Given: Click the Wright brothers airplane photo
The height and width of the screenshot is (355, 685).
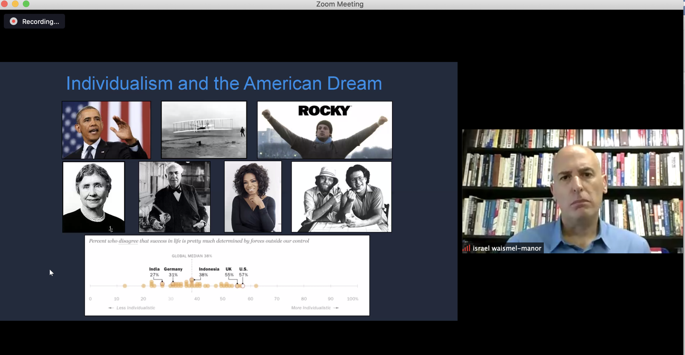Looking at the screenshot, I should point(204,130).
